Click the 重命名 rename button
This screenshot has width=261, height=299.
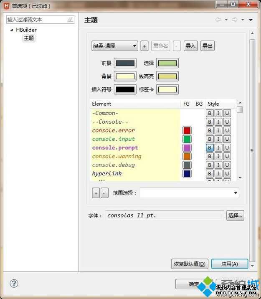click(160, 46)
